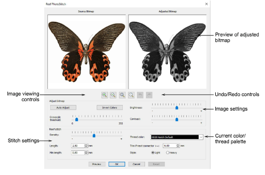Click the Auto Adjust button
This screenshot has width=265, height=175.
pyautogui.click(x=63, y=107)
